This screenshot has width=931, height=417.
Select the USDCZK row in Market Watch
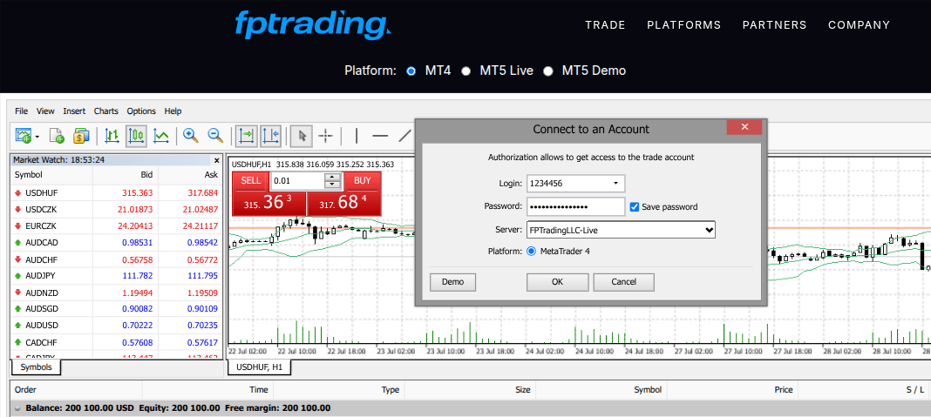[116, 210]
